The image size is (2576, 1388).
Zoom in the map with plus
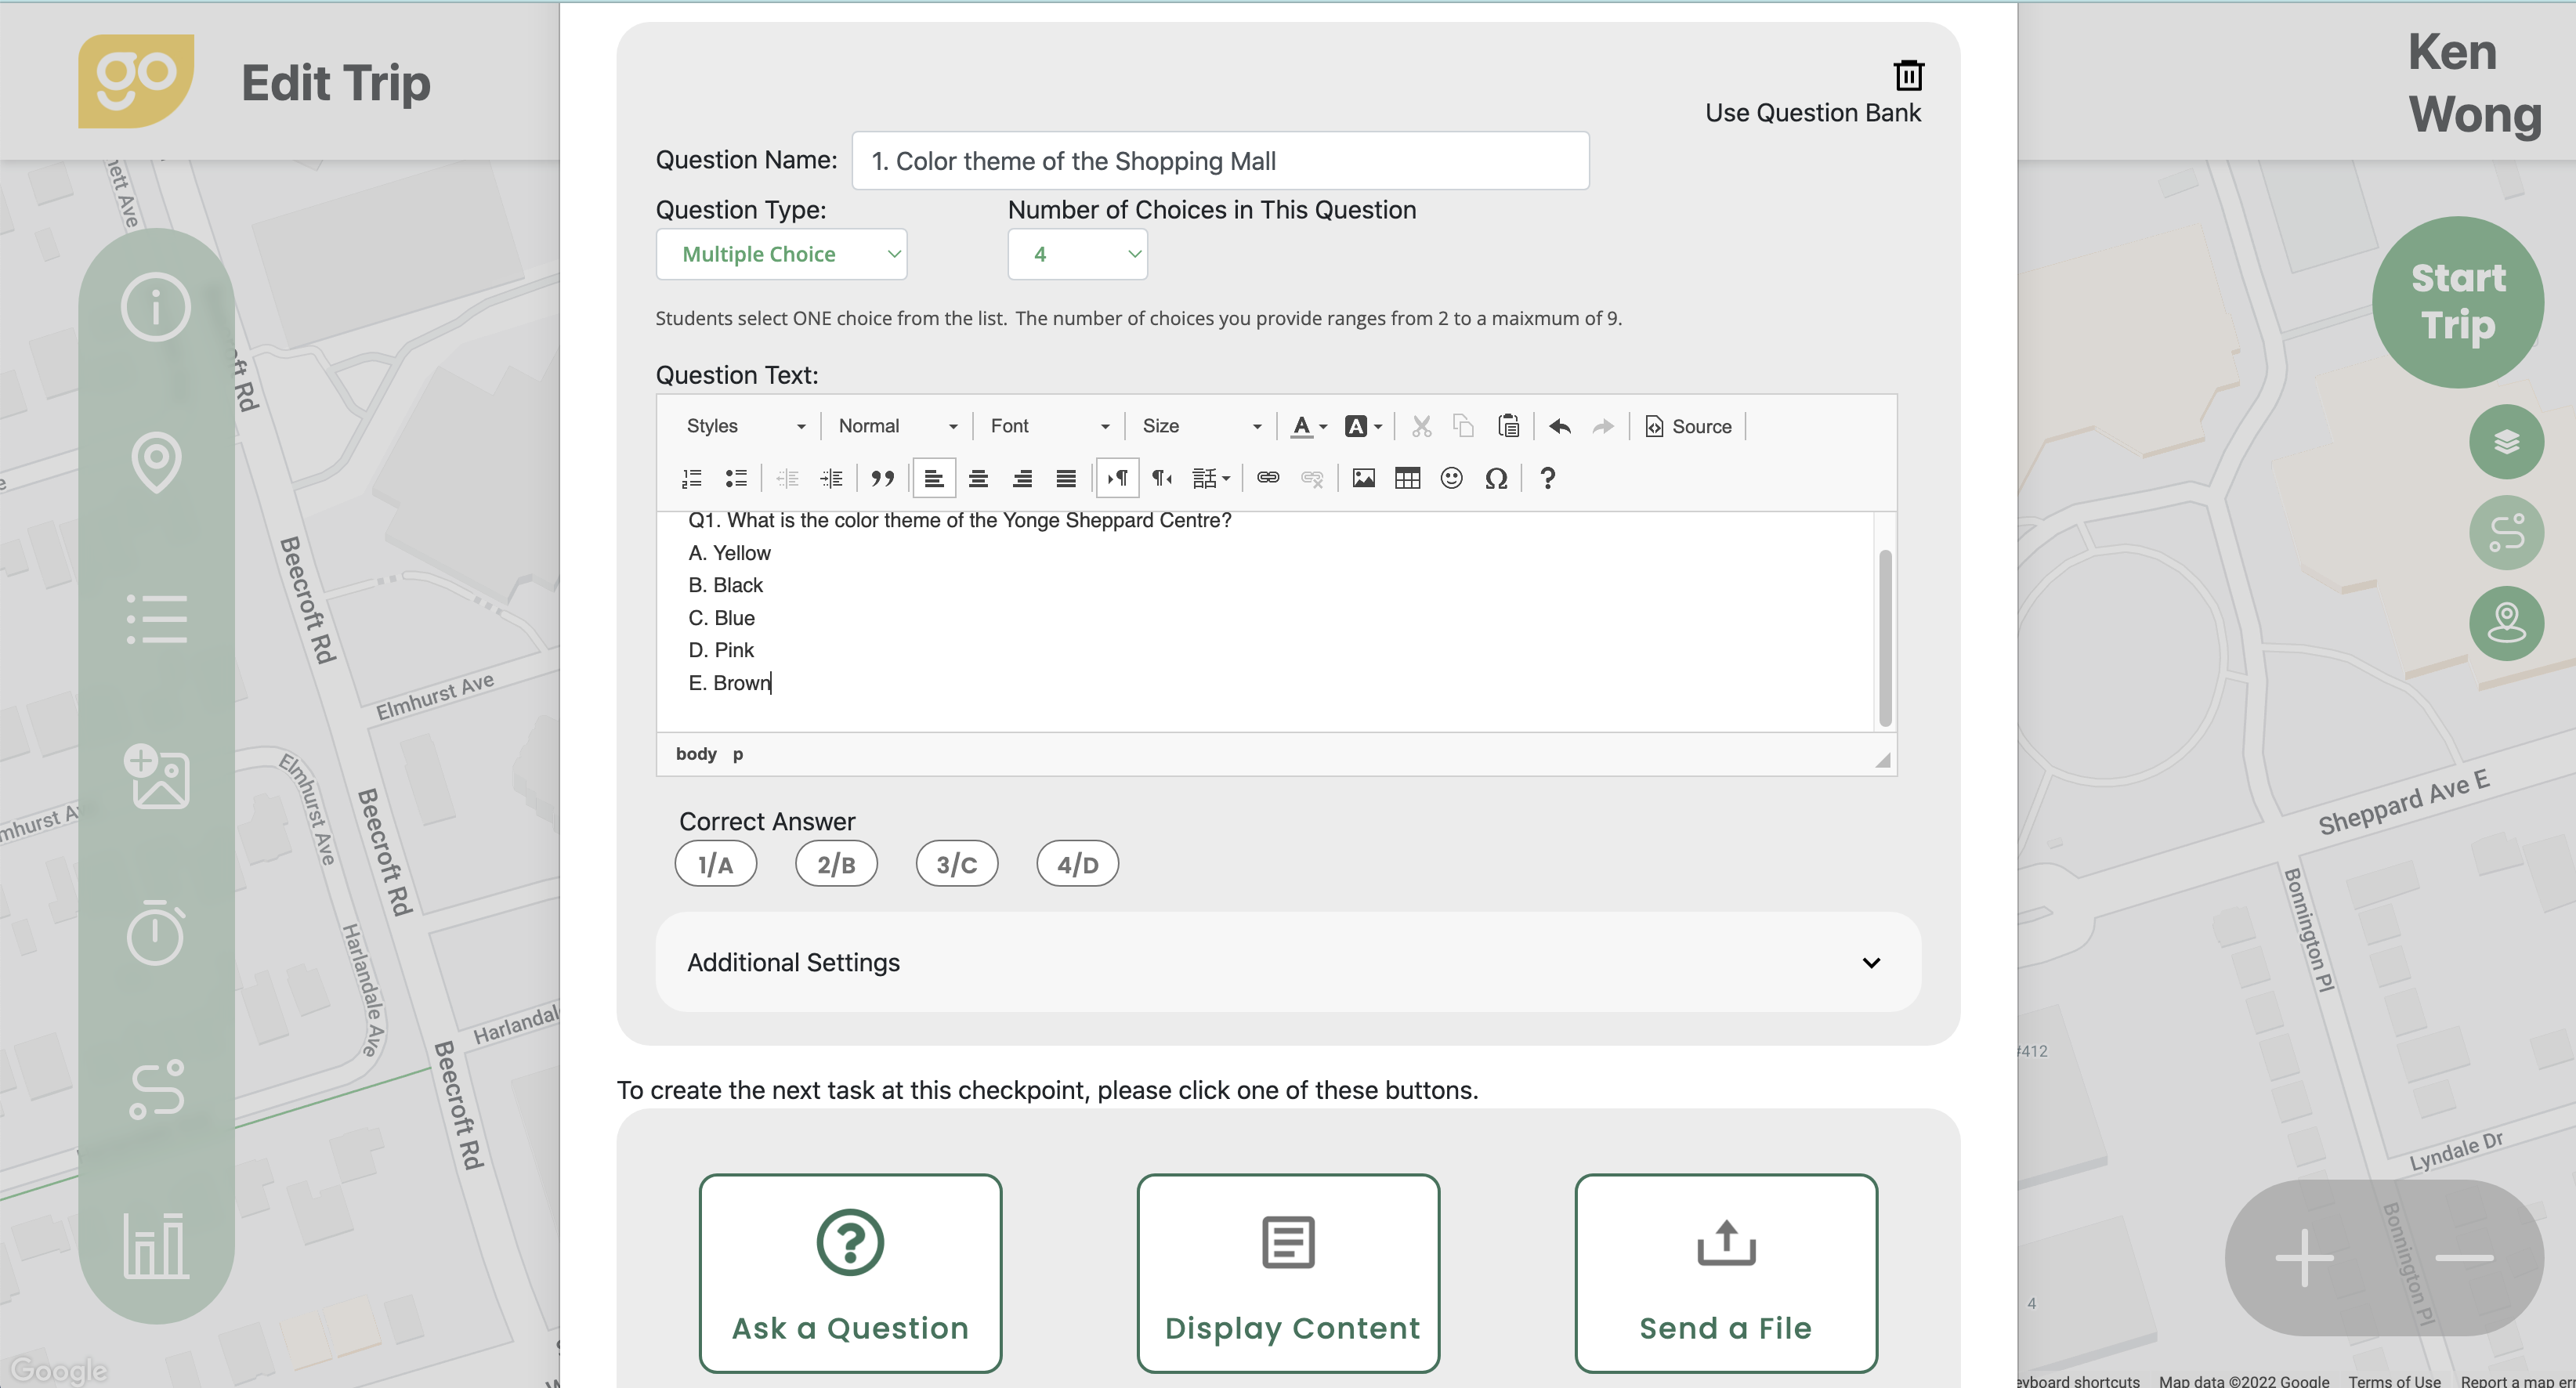pyautogui.click(x=2304, y=1257)
